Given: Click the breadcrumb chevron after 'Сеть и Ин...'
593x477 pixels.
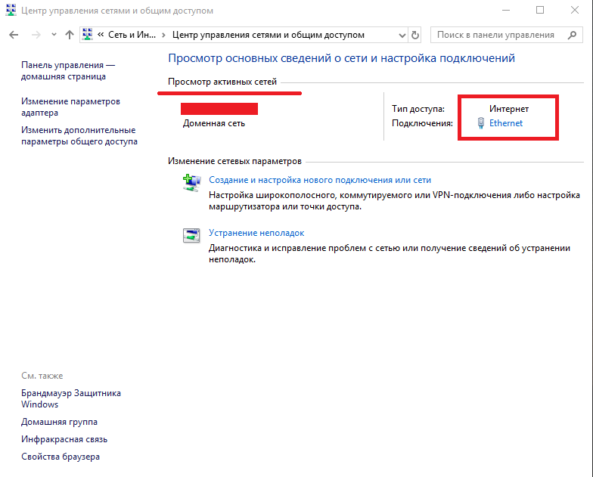Looking at the screenshot, I should pos(163,35).
